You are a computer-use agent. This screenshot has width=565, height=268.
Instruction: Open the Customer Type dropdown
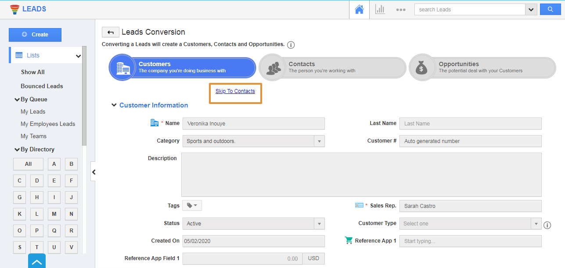536,224
